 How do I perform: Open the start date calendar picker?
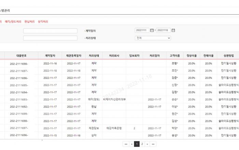pos(152,30)
